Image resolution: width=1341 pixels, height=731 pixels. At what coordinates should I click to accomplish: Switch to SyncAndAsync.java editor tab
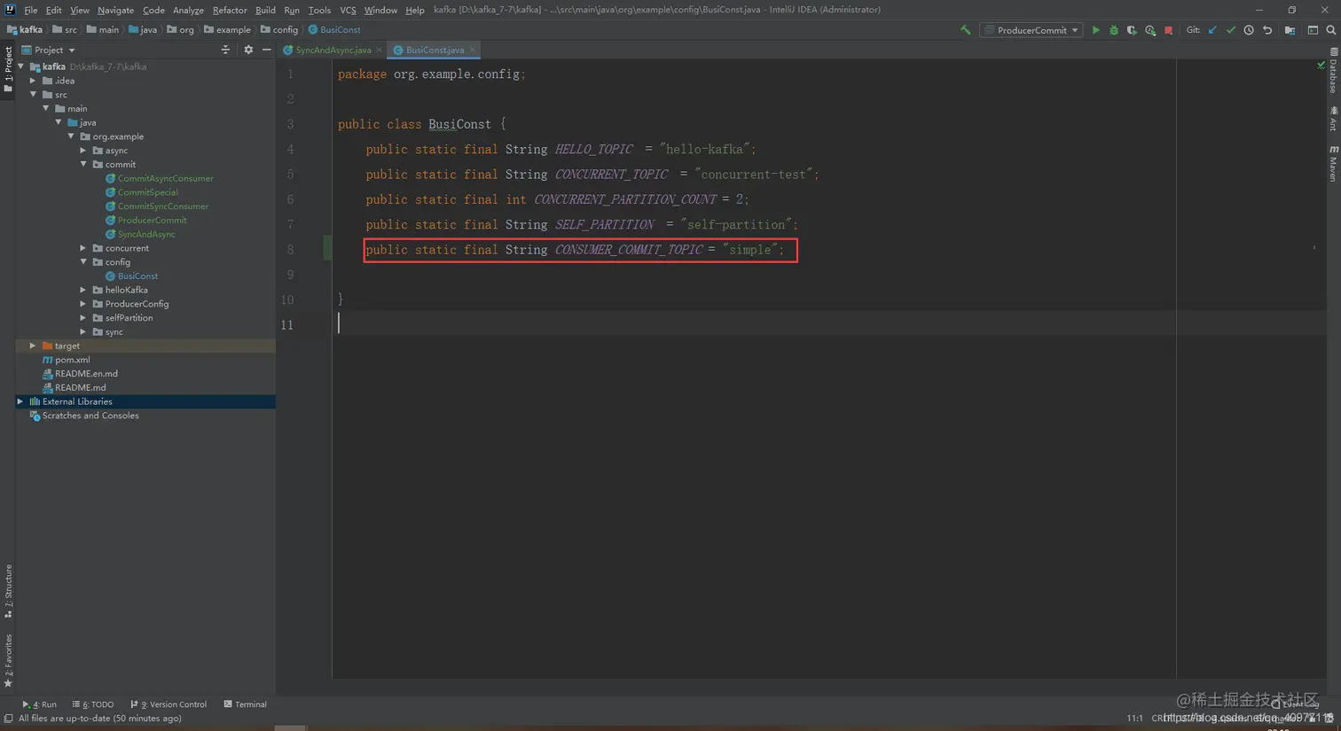click(333, 51)
